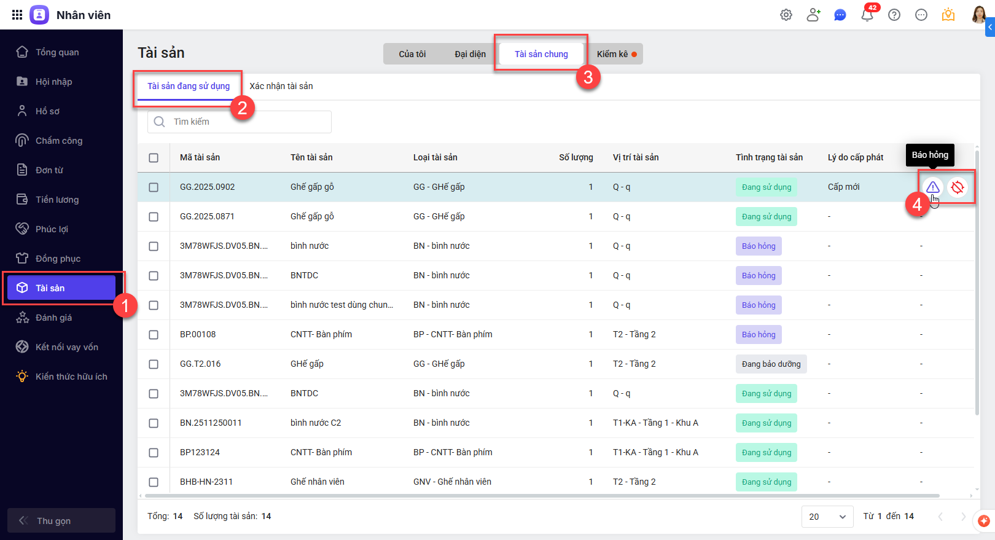Open the apps grid launcher icon
The height and width of the screenshot is (540, 995).
coord(17,15)
